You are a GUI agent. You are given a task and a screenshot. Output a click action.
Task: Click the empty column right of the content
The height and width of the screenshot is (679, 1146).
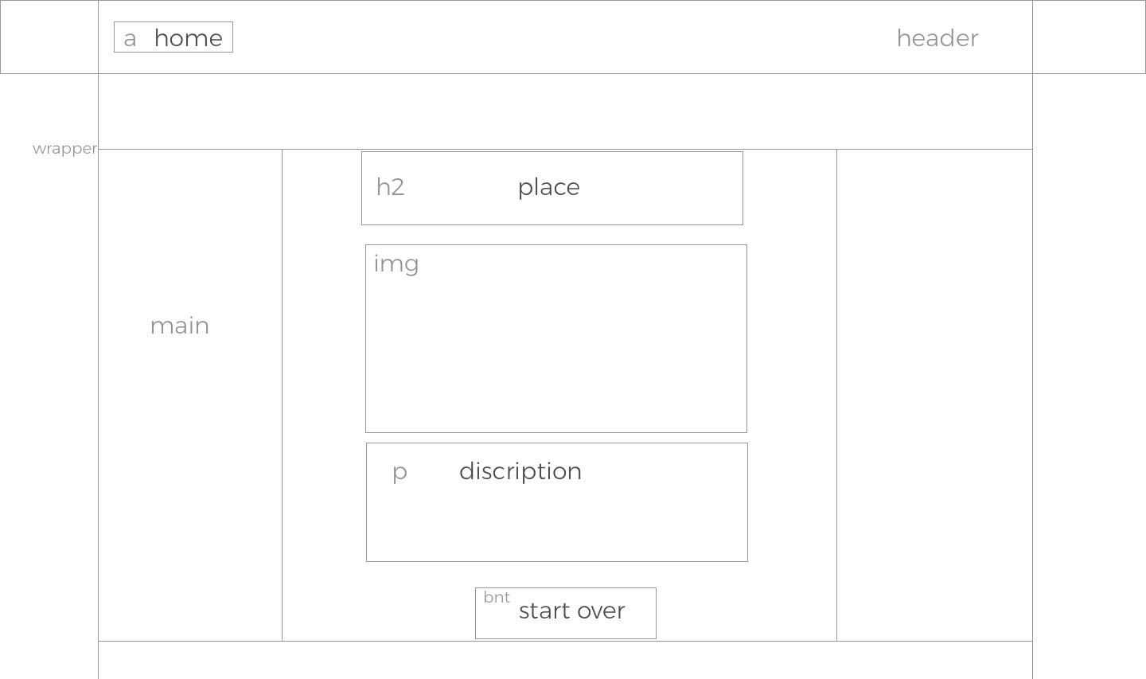tap(934, 395)
